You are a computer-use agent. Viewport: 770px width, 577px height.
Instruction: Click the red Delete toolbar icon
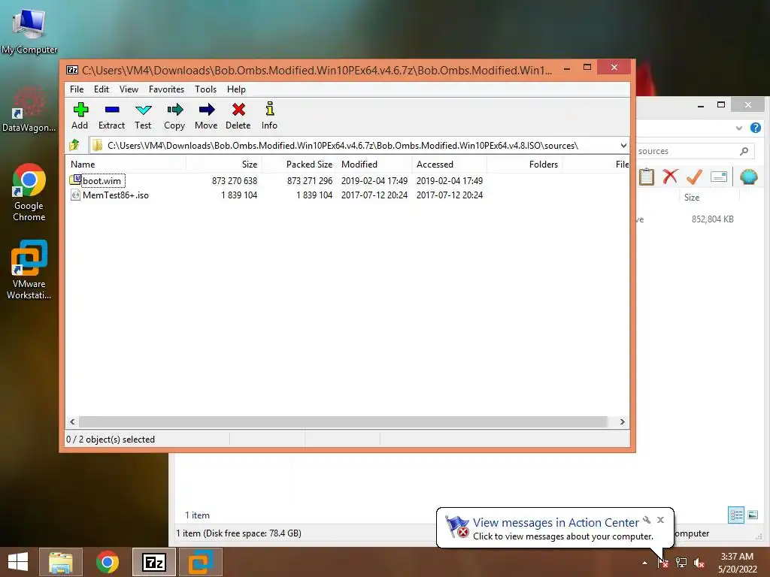238,116
